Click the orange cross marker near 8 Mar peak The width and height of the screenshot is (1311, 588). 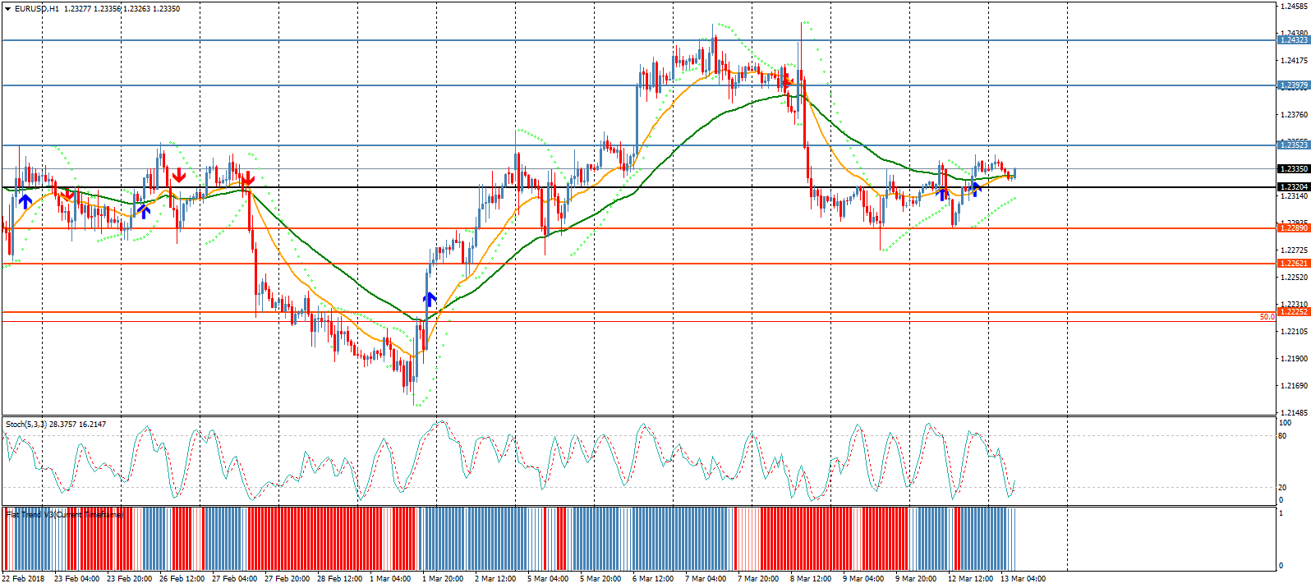pos(788,82)
